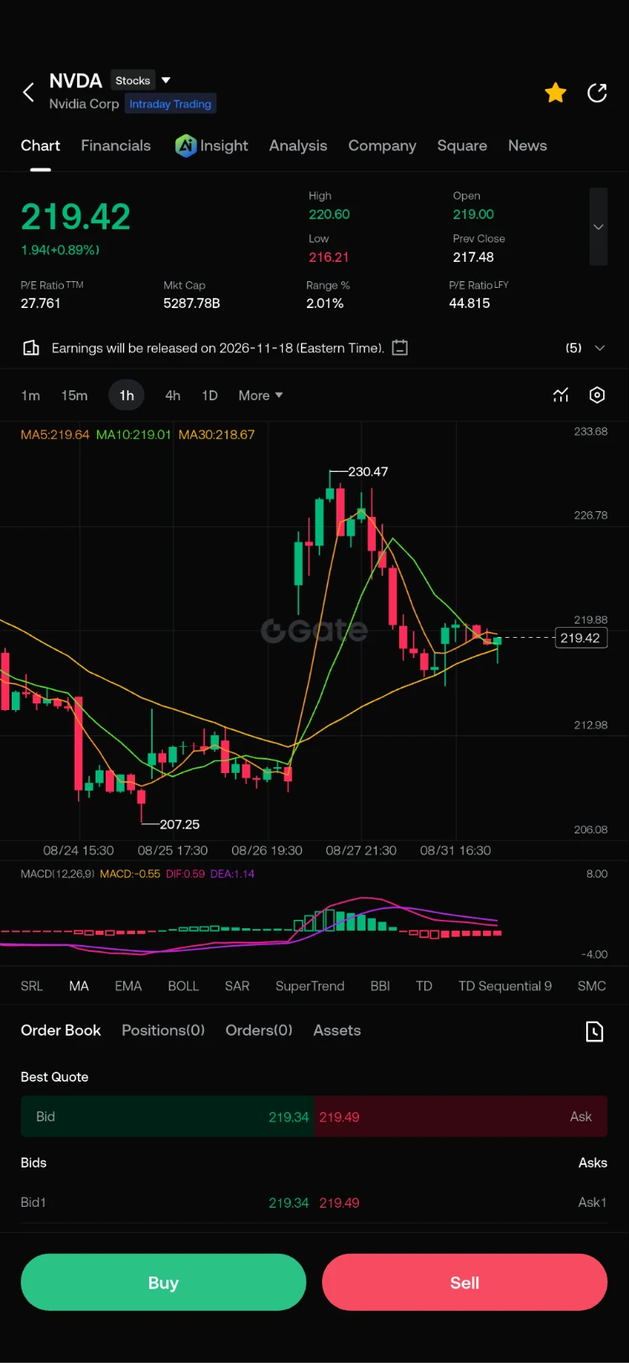Open the Positions(0) tab
Screen dimensions: 629x1363
[x=164, y=1030]
